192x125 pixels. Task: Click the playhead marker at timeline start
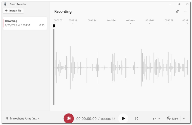pos(54,26)
